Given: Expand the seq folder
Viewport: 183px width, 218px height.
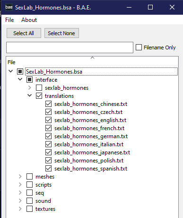Looking at the screenshot, I should (x=20, y=192).
